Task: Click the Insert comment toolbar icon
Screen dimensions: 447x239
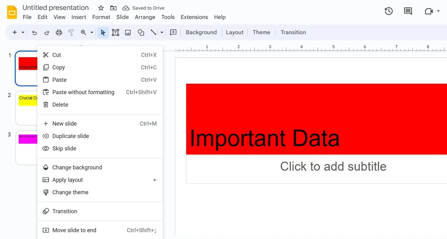Action: coord(173,32)
